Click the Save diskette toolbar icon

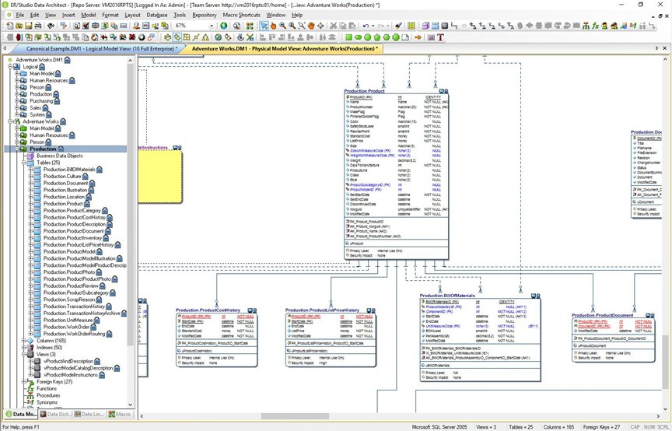pos(29,26)
